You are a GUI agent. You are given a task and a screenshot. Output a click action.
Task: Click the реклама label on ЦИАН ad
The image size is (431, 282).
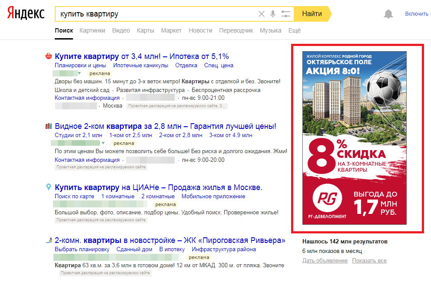(165, 204)
